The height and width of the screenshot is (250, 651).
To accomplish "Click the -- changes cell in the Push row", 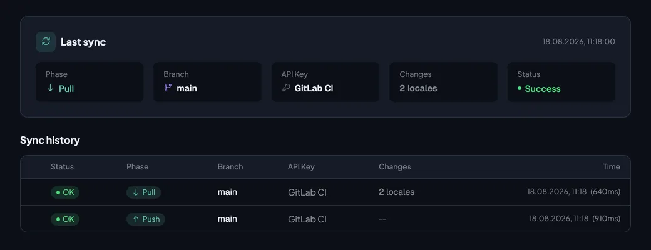I will click(382, 219).
